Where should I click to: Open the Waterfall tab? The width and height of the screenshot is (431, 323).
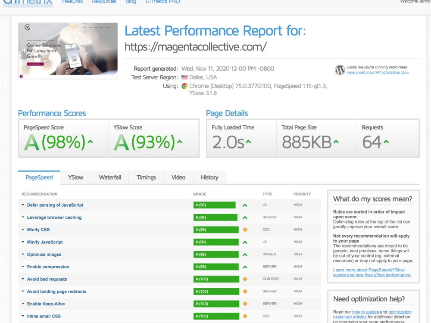[x=110, y=177]
